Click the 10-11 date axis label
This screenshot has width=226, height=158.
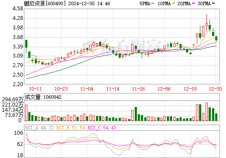(x=36, y=89)
